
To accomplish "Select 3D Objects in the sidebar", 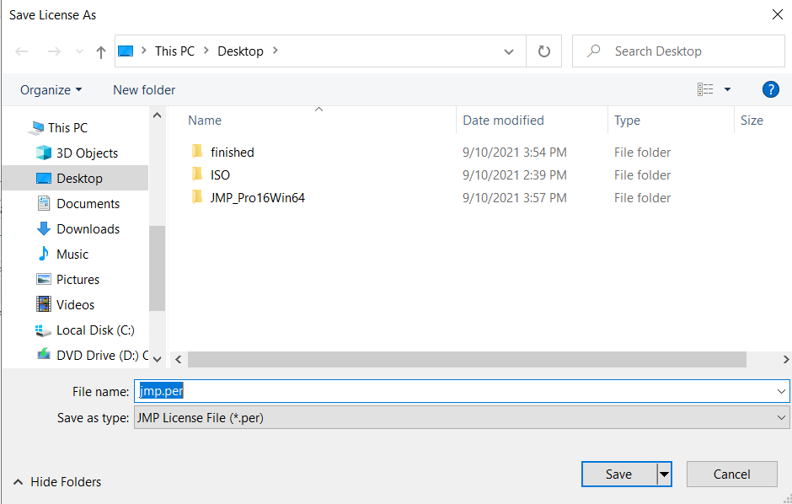I will point(87,153).
